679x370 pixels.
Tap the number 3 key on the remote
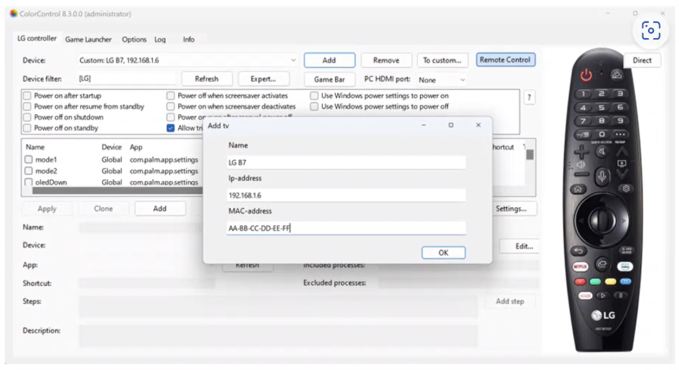coord(620,94)
